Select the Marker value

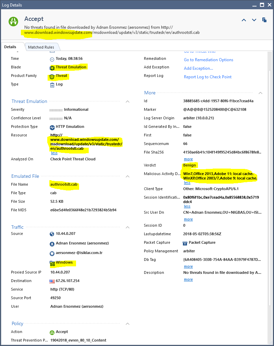tap(214, 109)
